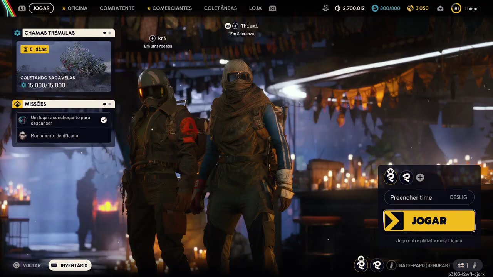The width and height of the screenshot is (493, 277).
Task: Click the Missões header icon
Action: [17, 104]
